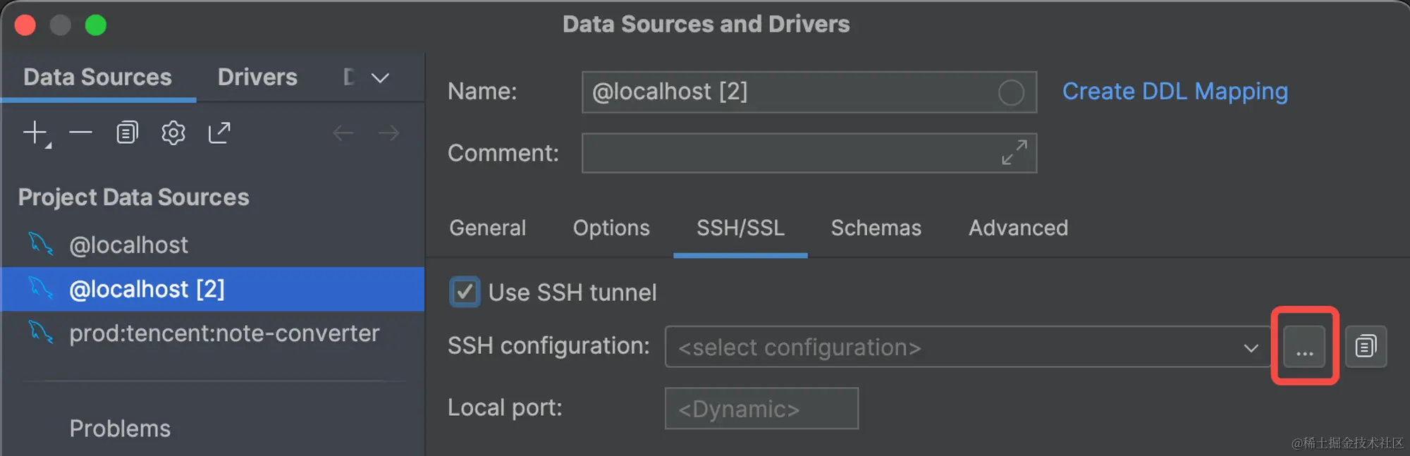Viewport: 1410px width, 456px height.
Task: Click the Project Data Sources heading
Action: [133, 197]
